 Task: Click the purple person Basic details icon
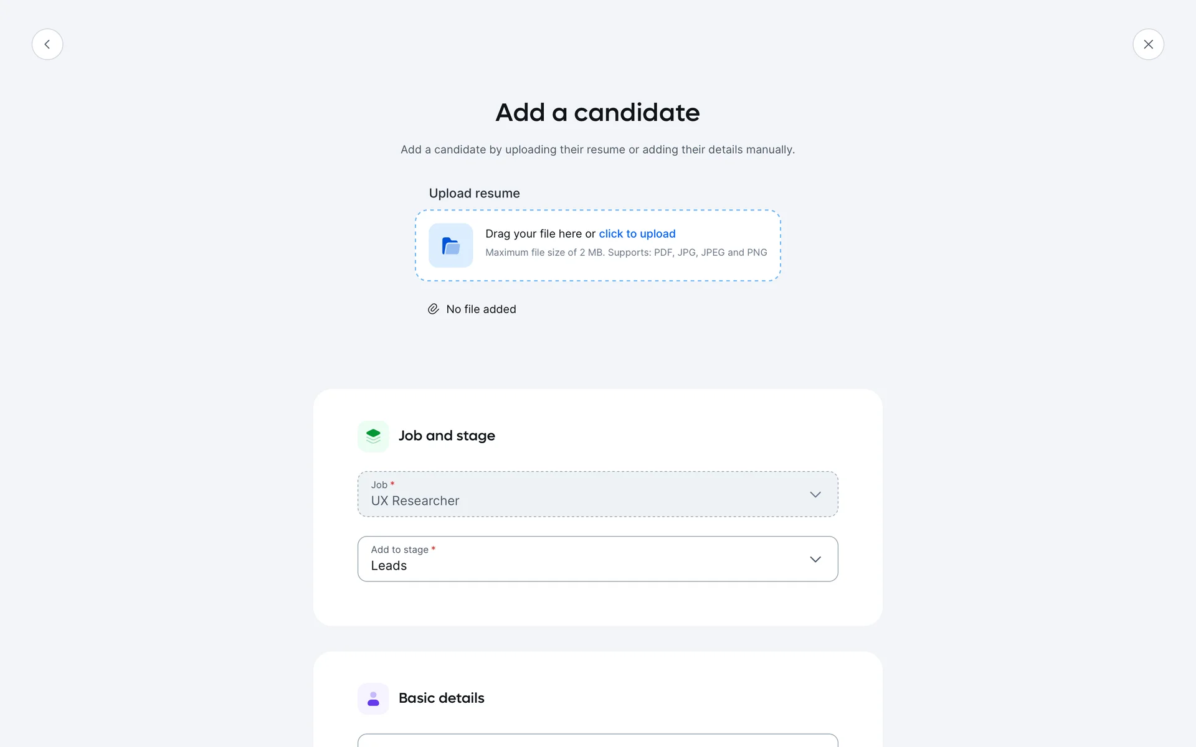click(373, 698)
